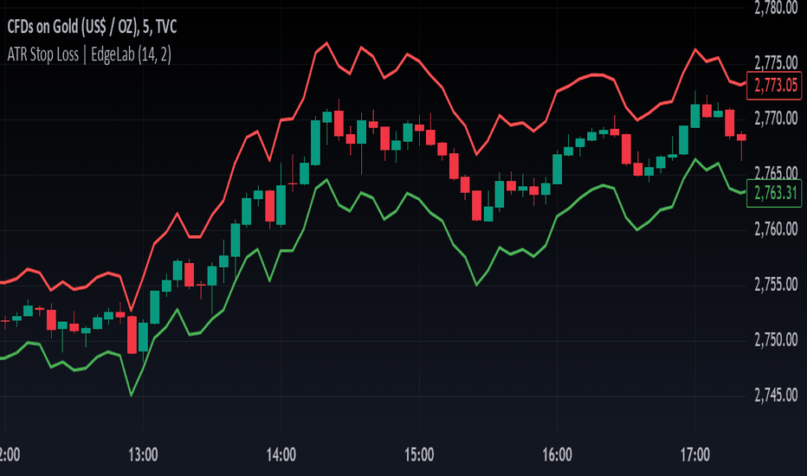Click the 2,745.00 price axis value

(776, 395)
